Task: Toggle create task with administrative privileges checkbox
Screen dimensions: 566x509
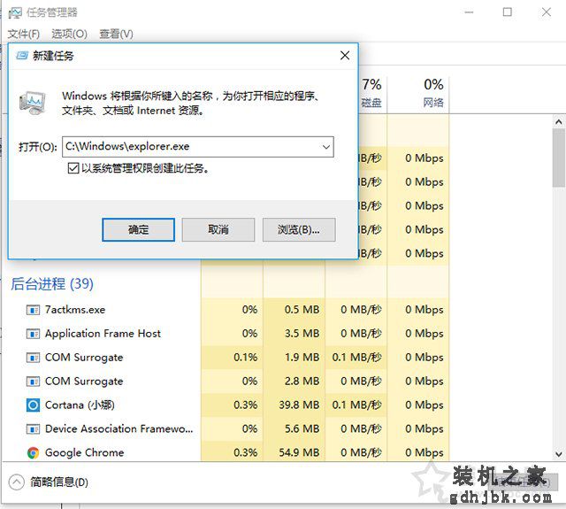Action: point(73,168)
